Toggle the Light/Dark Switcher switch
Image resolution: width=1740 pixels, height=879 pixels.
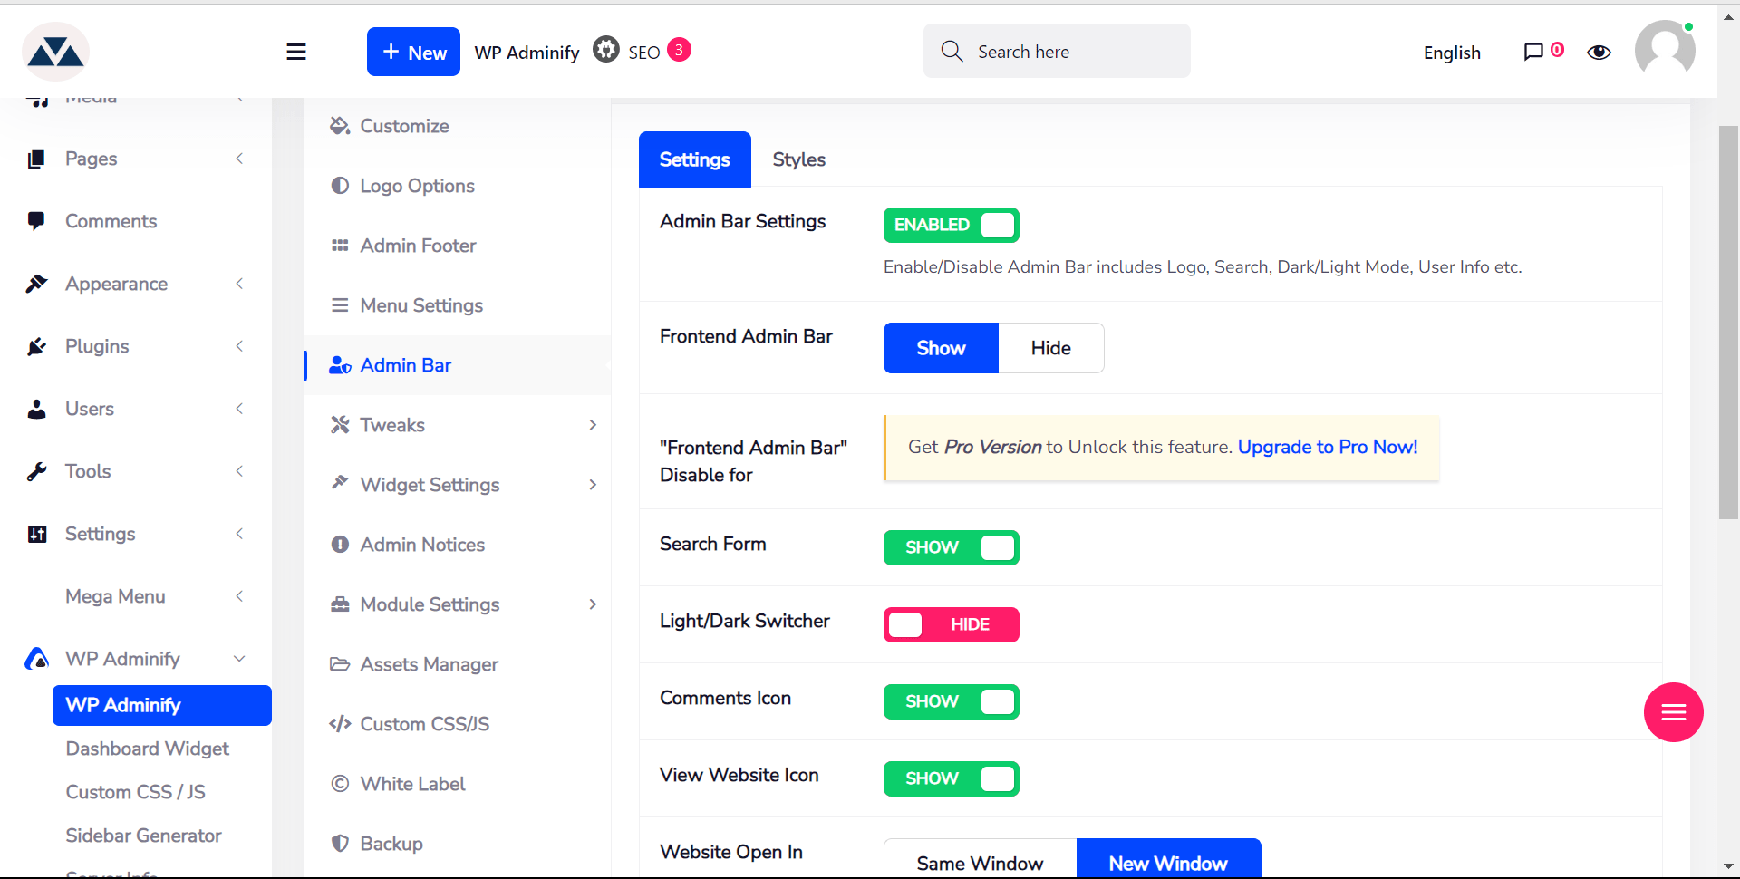point(951,624)
